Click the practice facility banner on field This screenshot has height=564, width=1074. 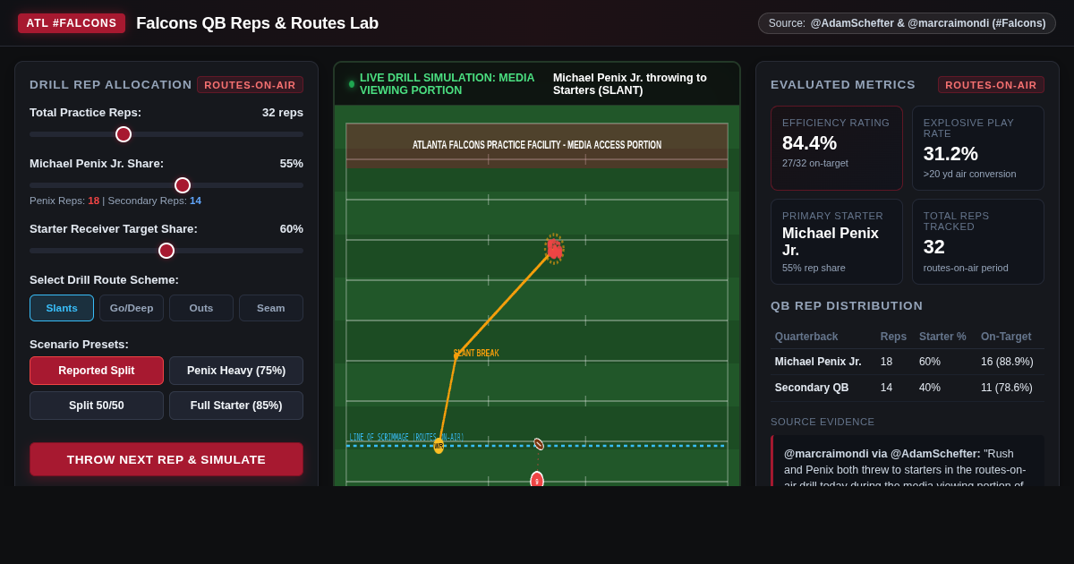tap(537, 145)
